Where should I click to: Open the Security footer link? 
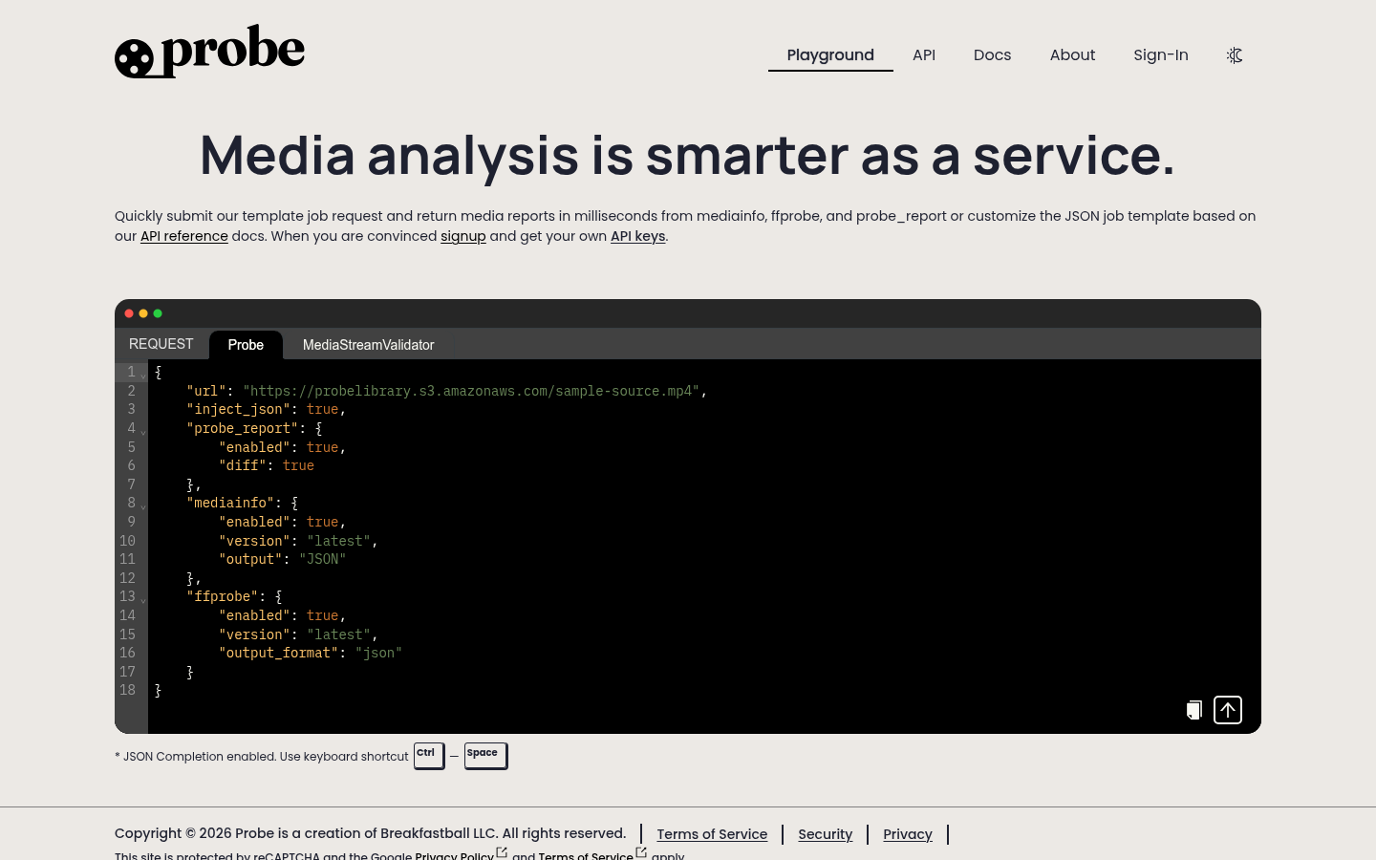tap(826, 834)
